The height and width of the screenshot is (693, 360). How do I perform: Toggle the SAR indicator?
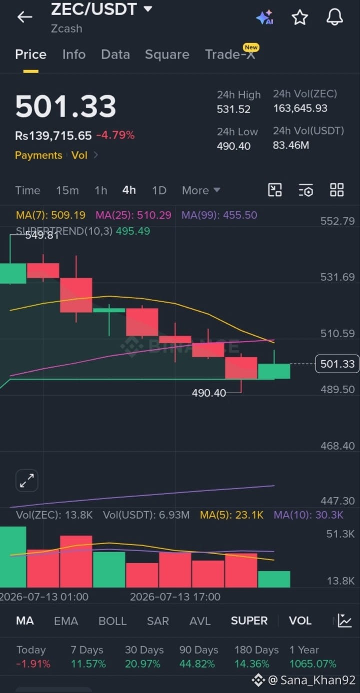pyautogui.click(x=158, y=621)
